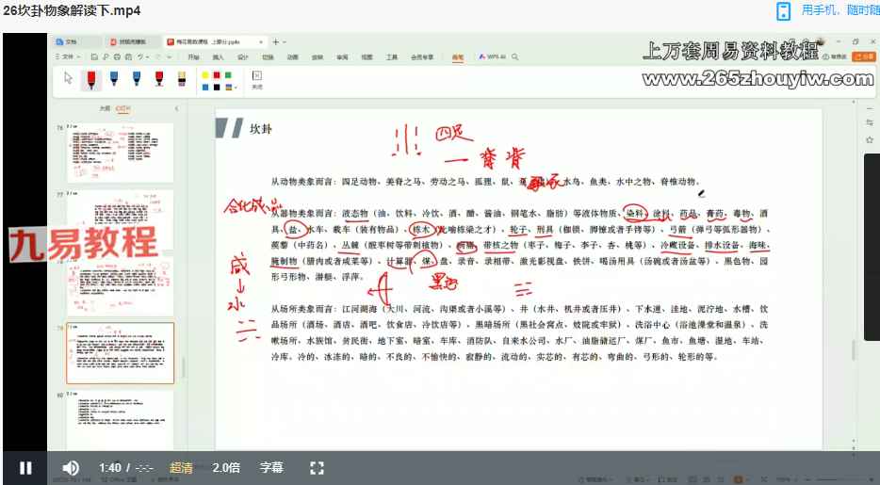
Task: Switch to the second WPS document tab
Action: click(x=133, y=41)
